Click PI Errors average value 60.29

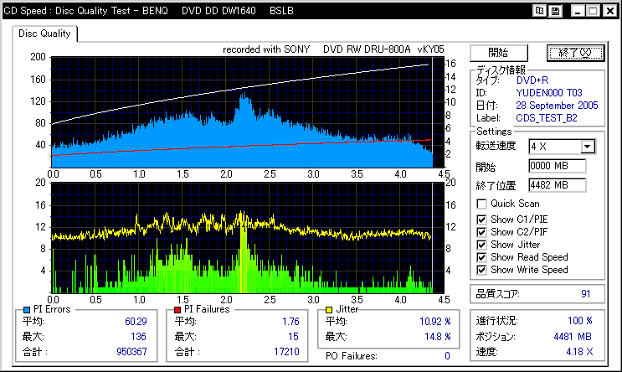tap(136, 322)
